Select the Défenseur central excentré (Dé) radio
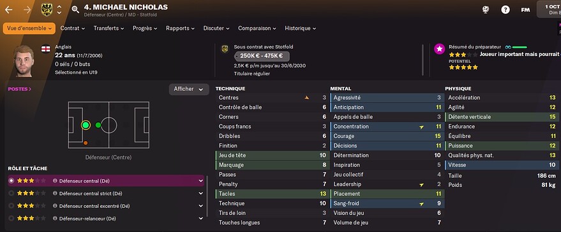 [11, 206]
